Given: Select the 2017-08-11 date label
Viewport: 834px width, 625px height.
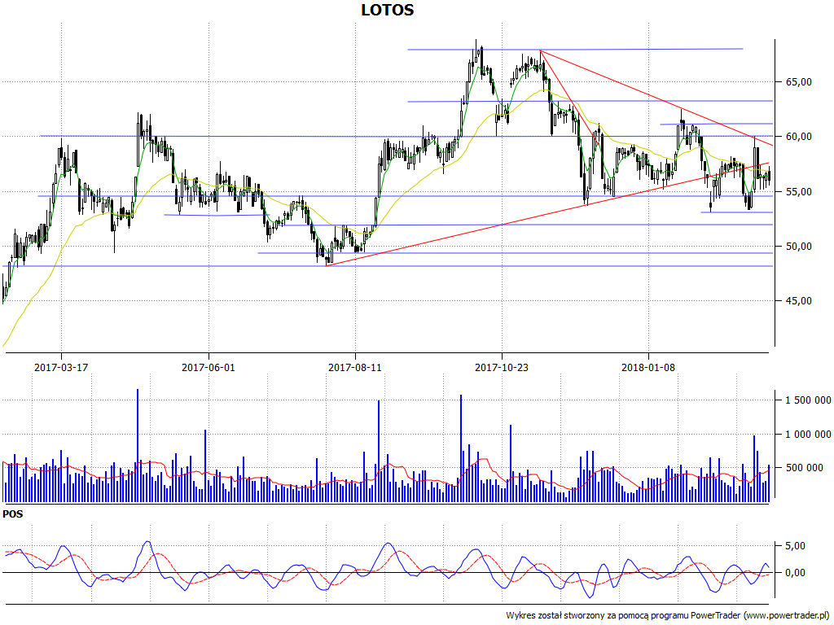Looking at the screenshot, I should (x=355, y=367).
